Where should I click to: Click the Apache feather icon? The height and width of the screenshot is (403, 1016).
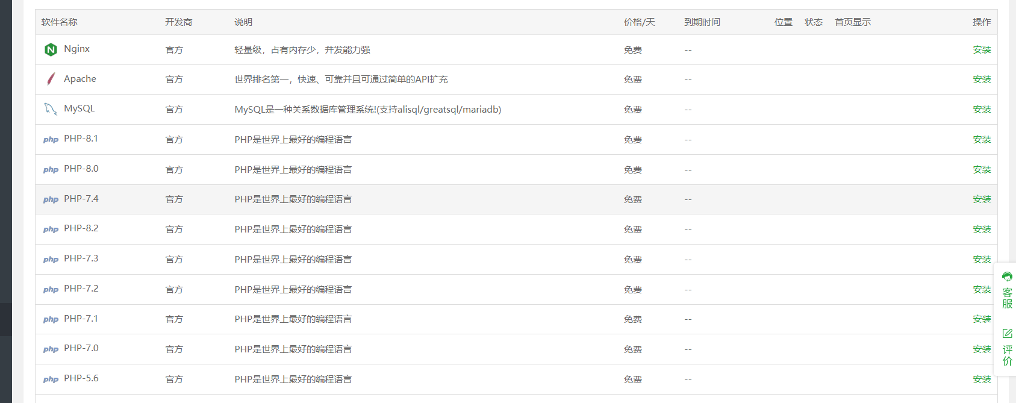tap(51, 79)
